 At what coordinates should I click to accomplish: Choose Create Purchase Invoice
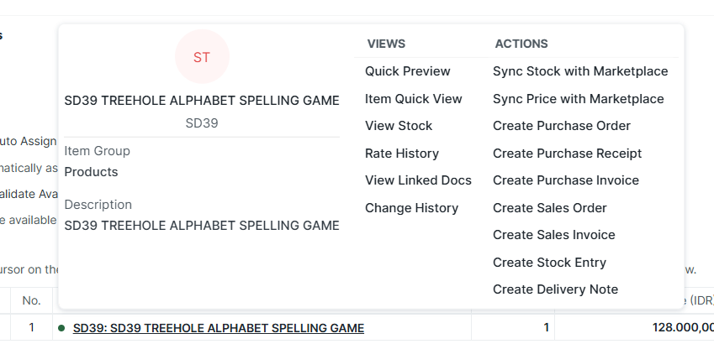click(x=565, y=180)
